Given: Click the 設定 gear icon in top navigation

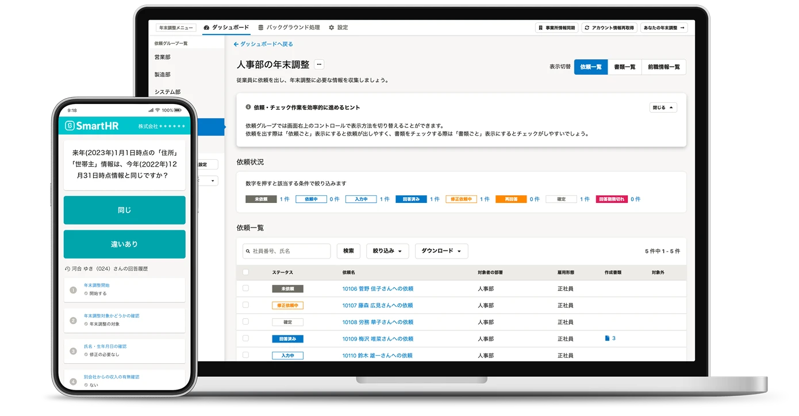Looking at the screenshot, I should (x=331, y=28).
